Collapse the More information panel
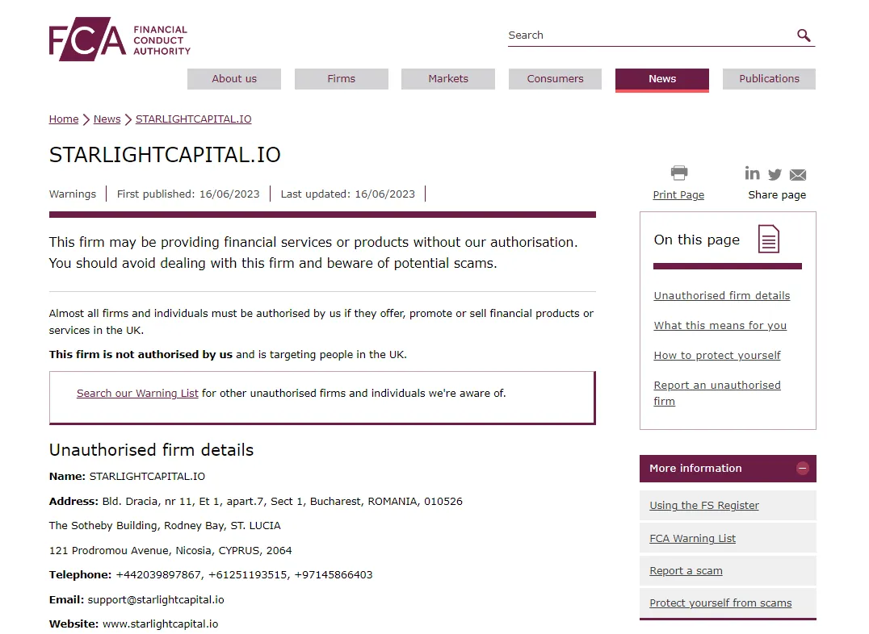This screenshot has width=869, height=634. [x=802, y=469]
